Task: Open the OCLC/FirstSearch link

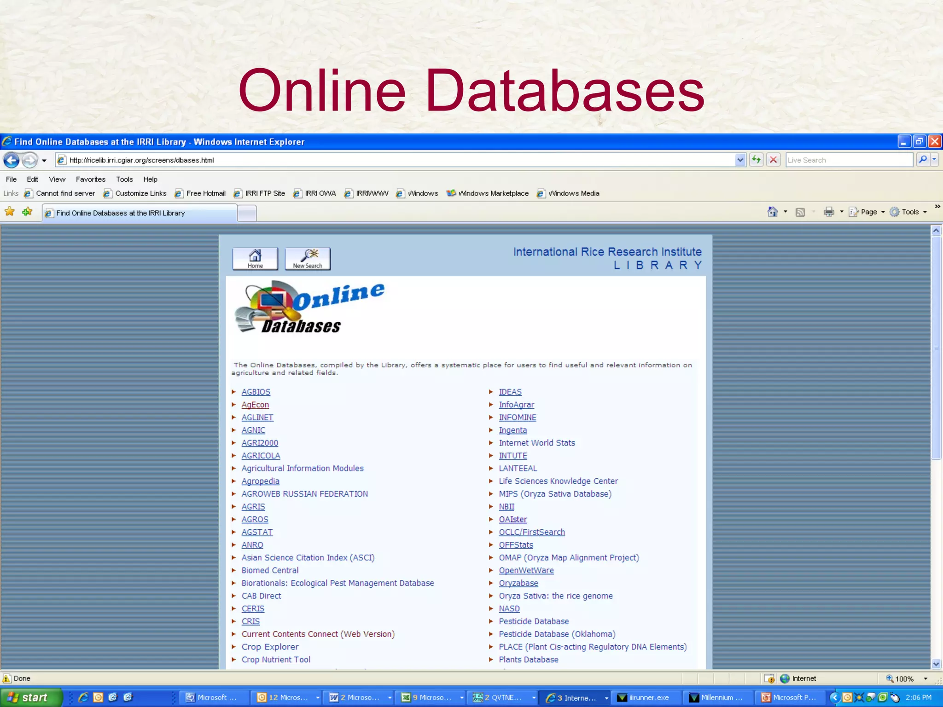Action: (532, 532)
